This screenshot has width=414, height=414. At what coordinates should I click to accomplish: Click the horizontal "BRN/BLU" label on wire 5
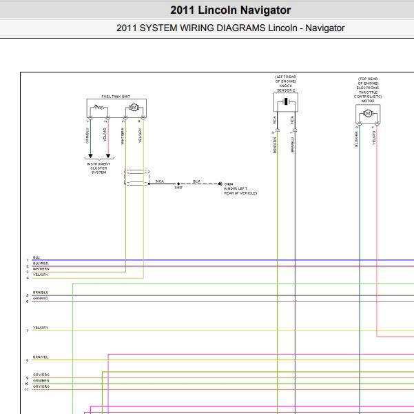[x=41, y=293]
